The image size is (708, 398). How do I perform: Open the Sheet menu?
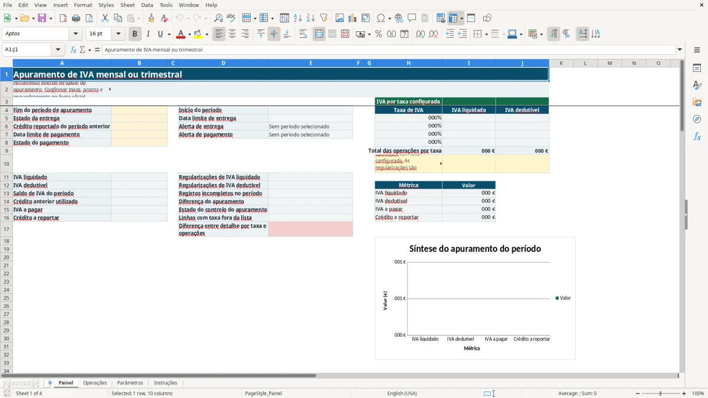point(127,5)
